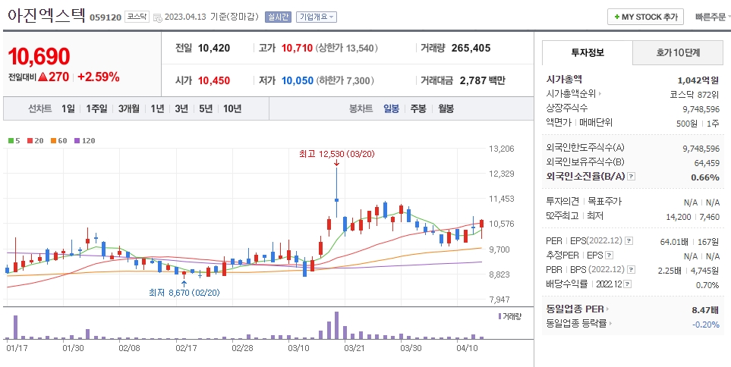Select the 5년 line chart period
Screen dimensions: 731x367
coord(206,109)
